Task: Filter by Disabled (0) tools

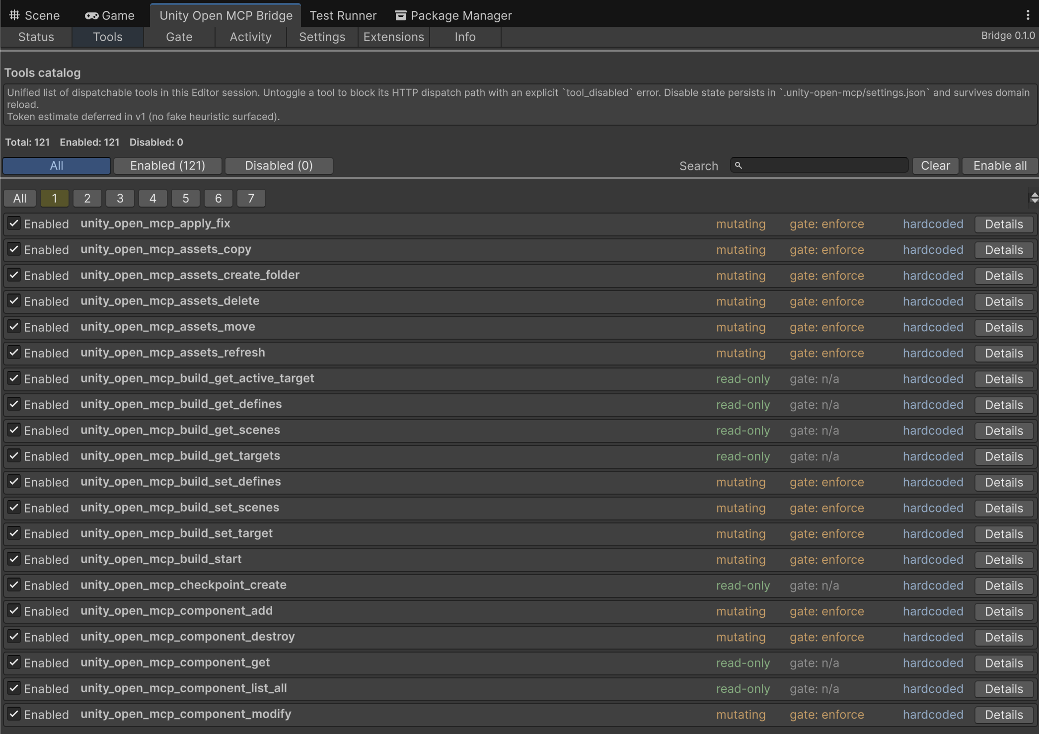Action: pyautogui.click(x=279, y=165)
